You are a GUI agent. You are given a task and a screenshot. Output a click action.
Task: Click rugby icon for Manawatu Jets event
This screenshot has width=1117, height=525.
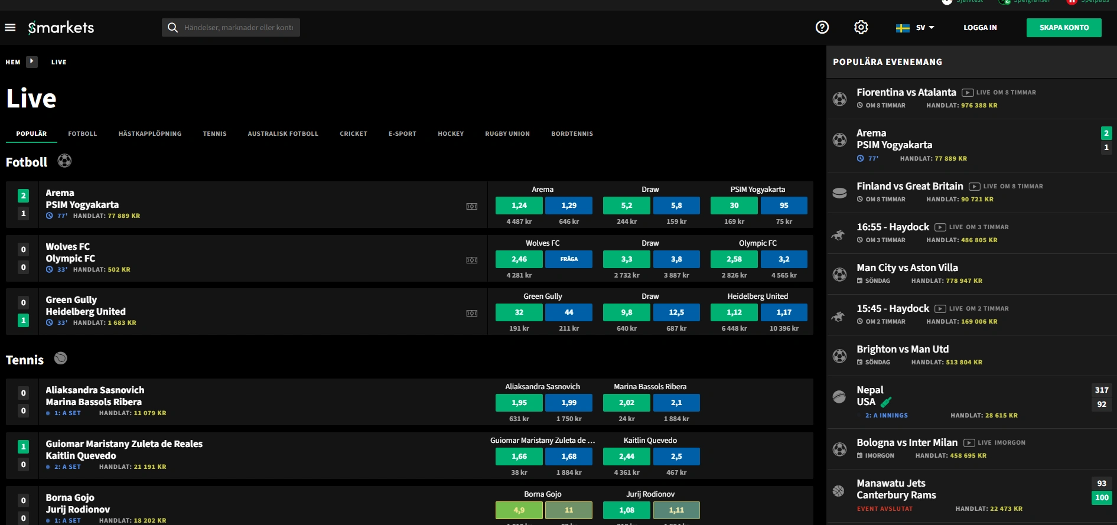click(838, 490)
